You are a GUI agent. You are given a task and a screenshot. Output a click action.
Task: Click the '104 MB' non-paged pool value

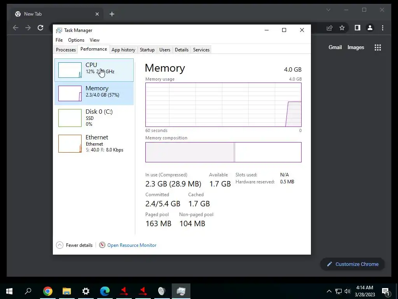tap(192, 223)
